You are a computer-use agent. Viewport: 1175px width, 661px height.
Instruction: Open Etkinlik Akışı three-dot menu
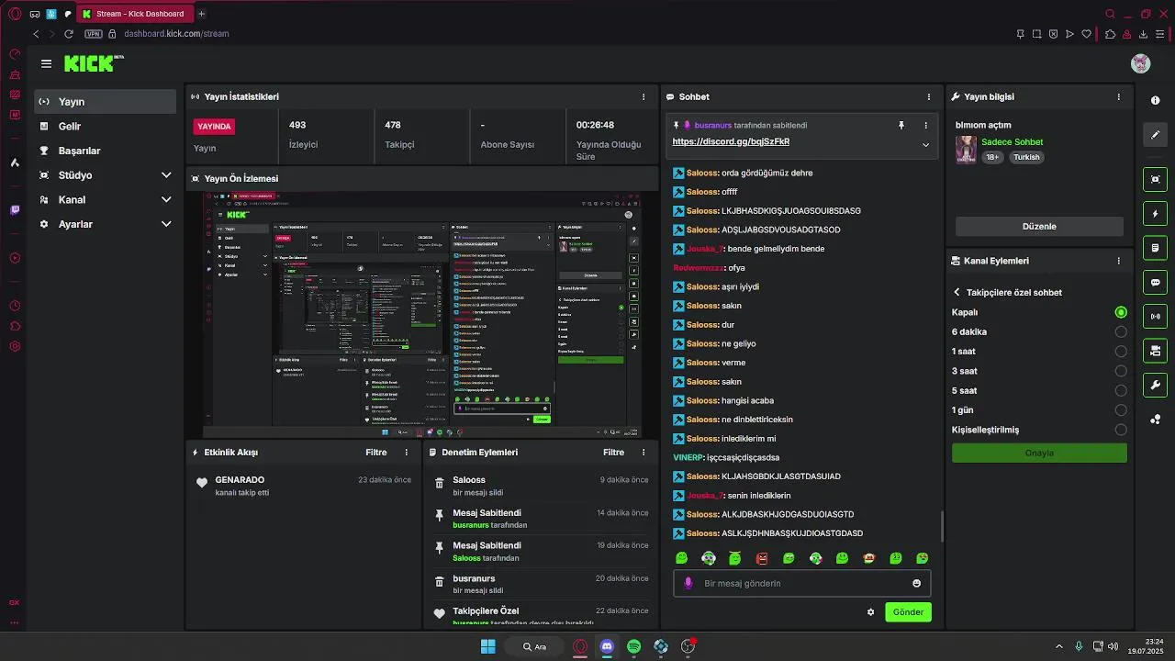coord(407,452)
